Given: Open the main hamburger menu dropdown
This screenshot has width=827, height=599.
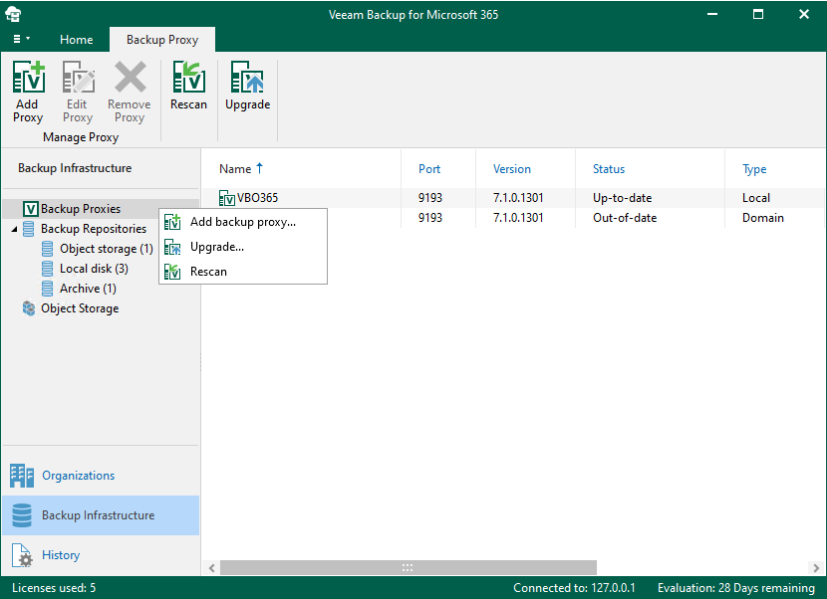Looking at the screenshot, I should tap(21, 39).
